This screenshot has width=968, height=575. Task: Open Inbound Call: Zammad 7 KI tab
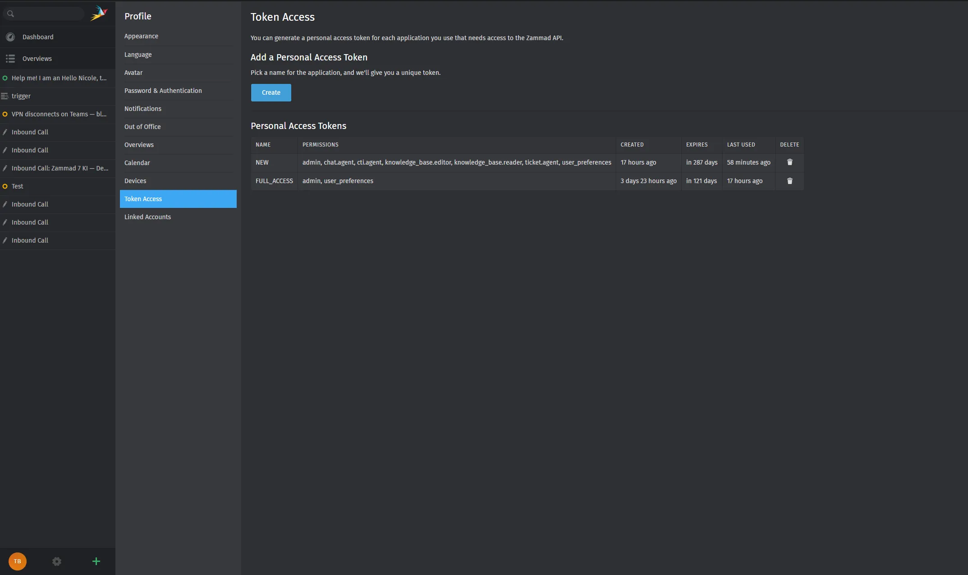tap(58, 168)
